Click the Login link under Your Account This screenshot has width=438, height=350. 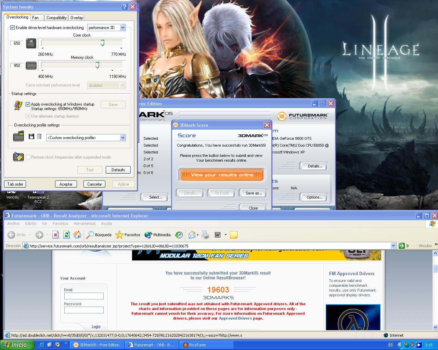(x=96, y=327)
